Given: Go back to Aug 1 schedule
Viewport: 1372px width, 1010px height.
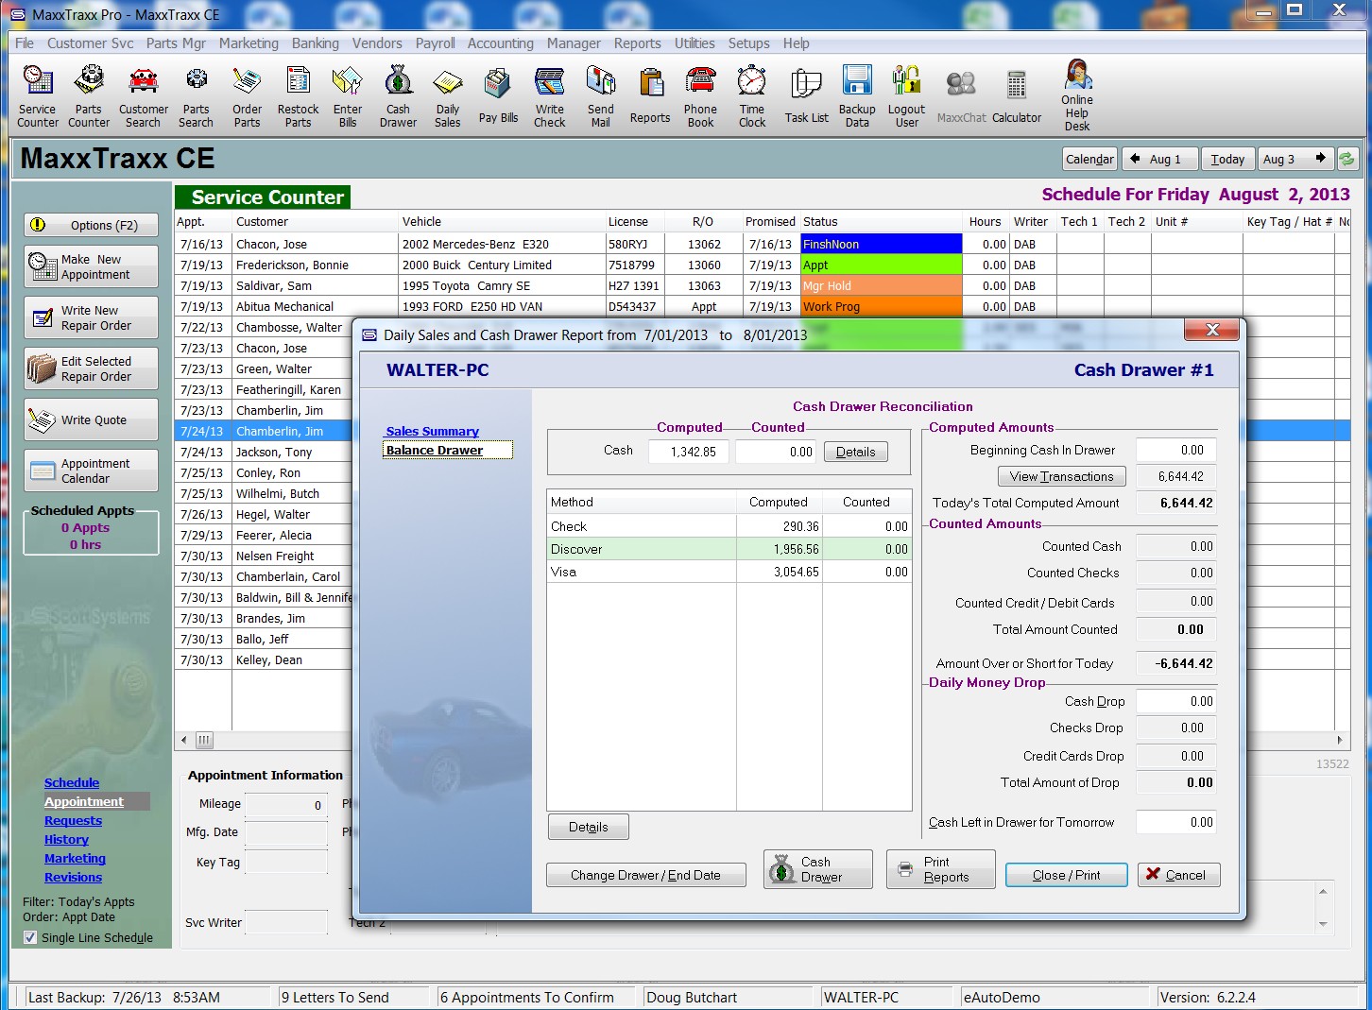Looking at the screenshot, I should pyautogui.click(x=1161, y=159).
